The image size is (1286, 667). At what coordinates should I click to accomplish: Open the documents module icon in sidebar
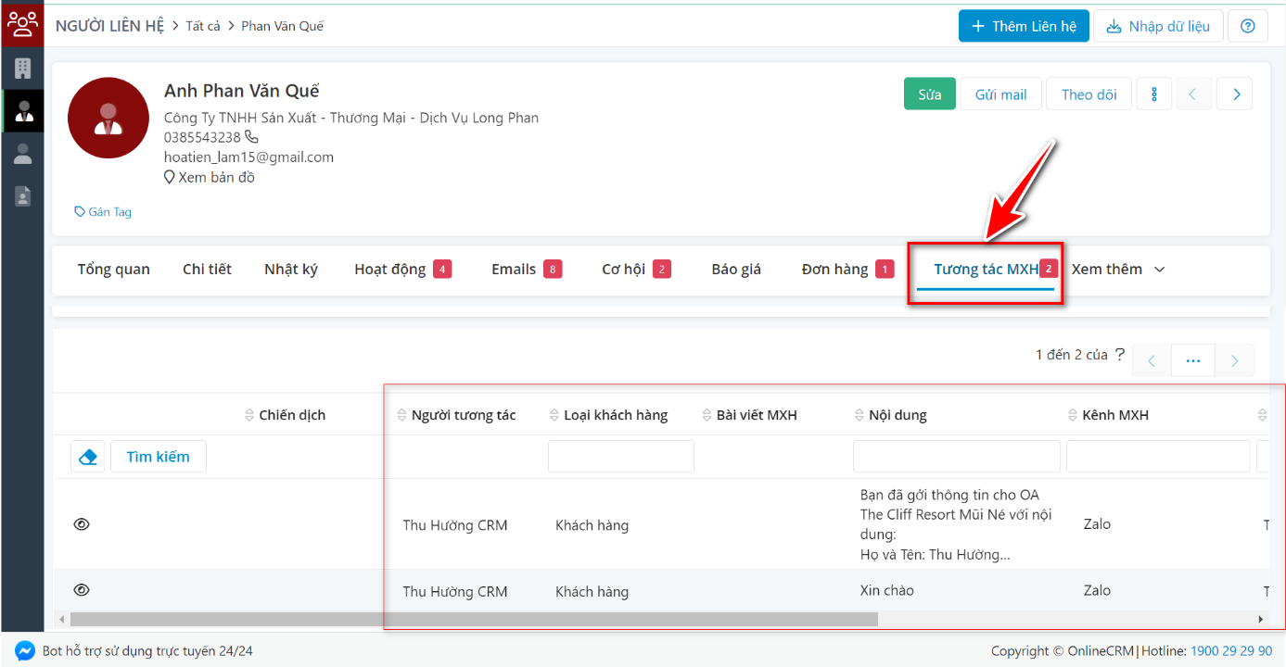pyautogui.click(x=21, y=195)
